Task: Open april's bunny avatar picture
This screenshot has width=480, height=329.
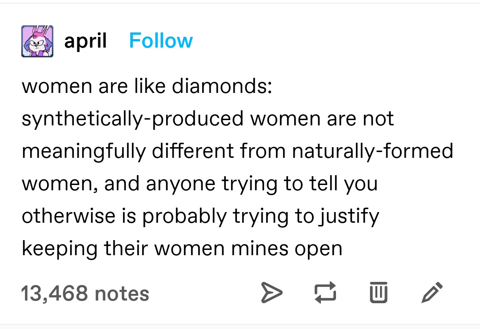Action: click(x=37, y=41)
